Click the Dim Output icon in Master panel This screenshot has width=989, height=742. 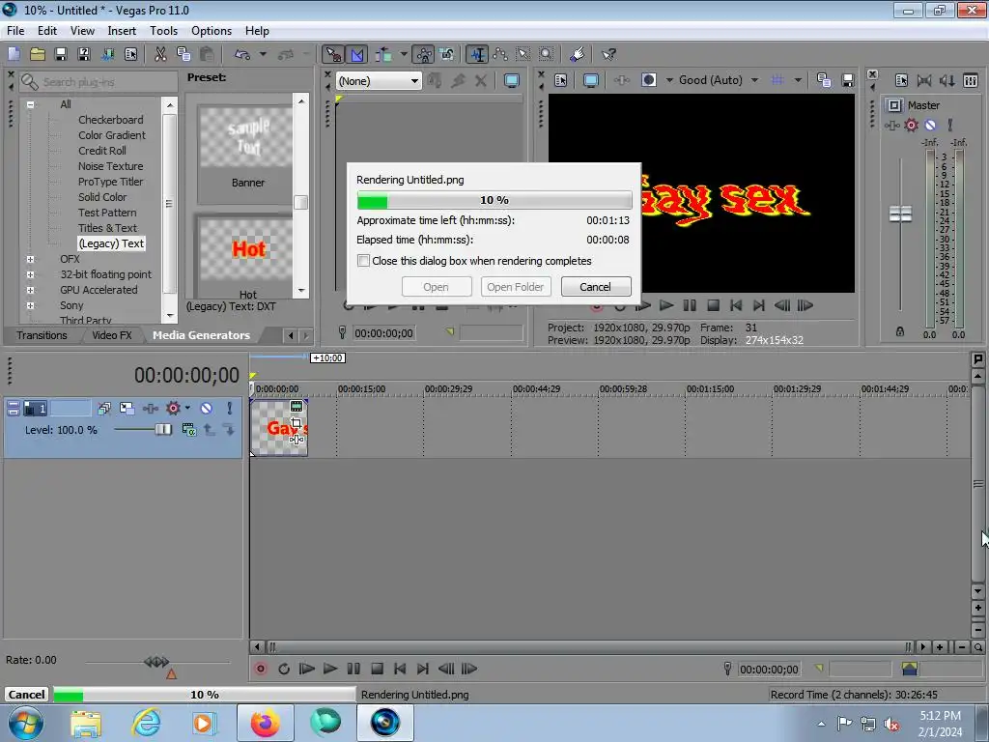click(947, 80)
